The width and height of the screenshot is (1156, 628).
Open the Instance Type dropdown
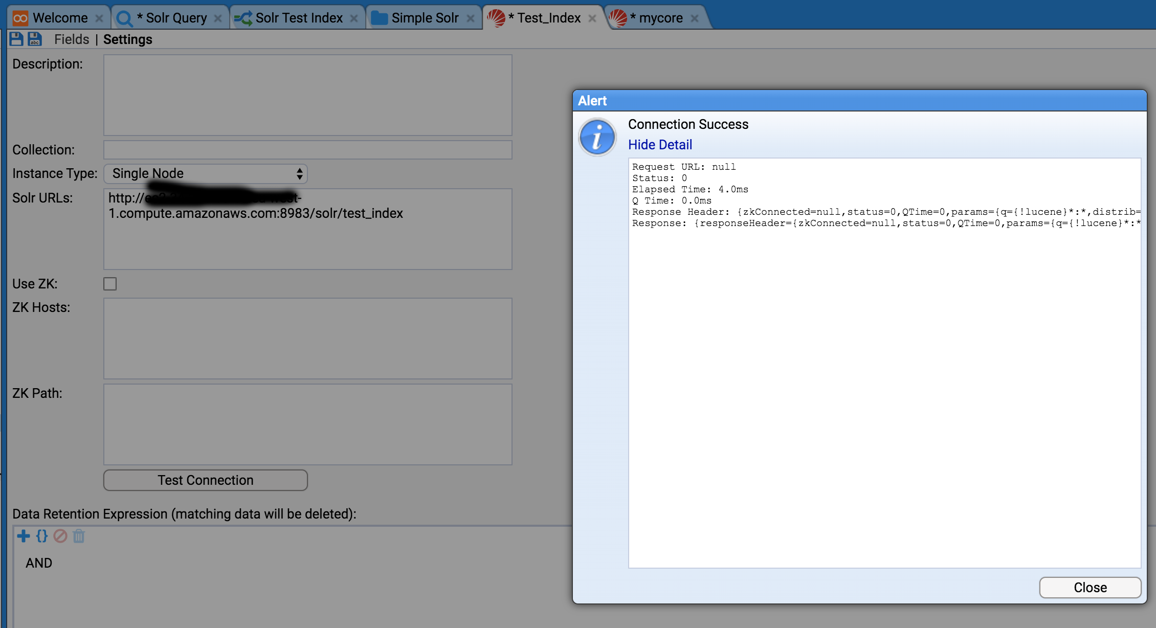(x=205, y=174)
